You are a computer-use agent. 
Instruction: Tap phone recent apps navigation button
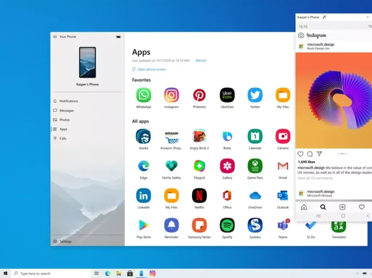pyautogui.click(x=318, y=216)
